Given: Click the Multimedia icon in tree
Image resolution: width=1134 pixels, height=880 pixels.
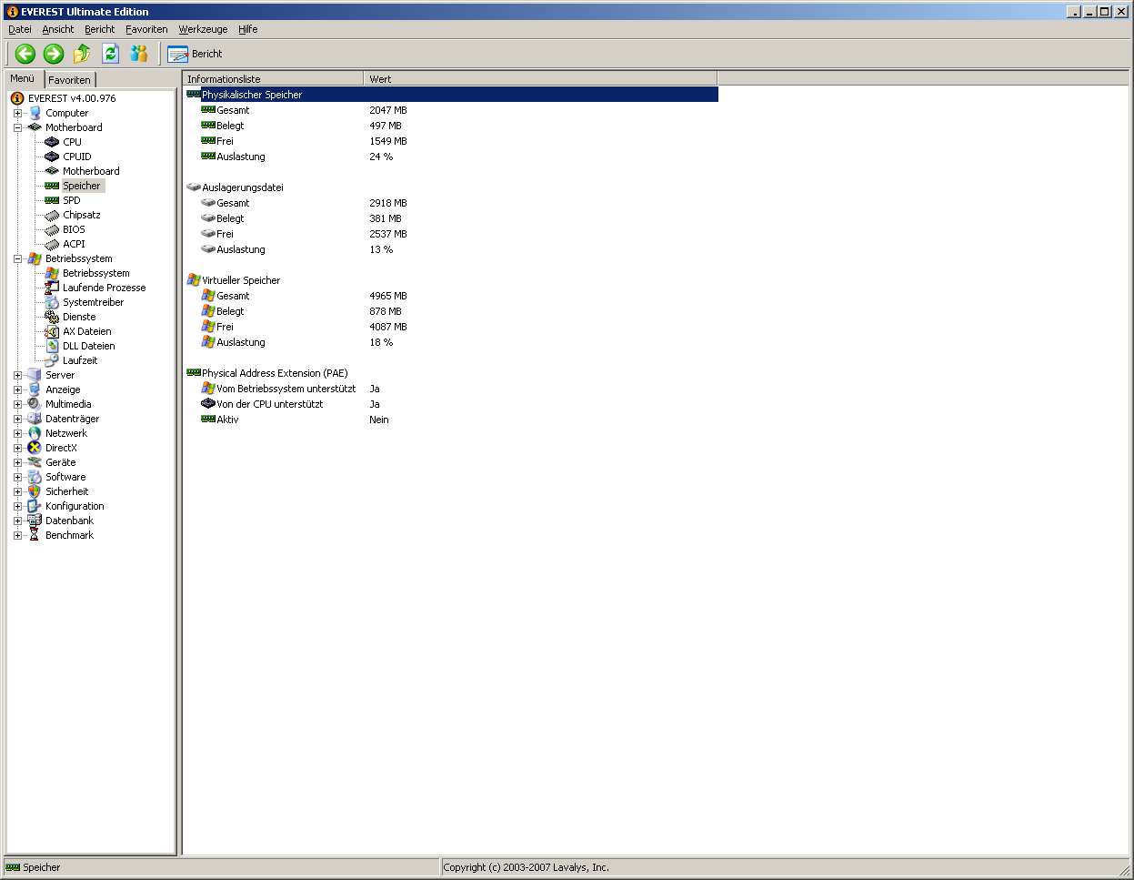Looking at the screenshot, I should click(35, 404).
